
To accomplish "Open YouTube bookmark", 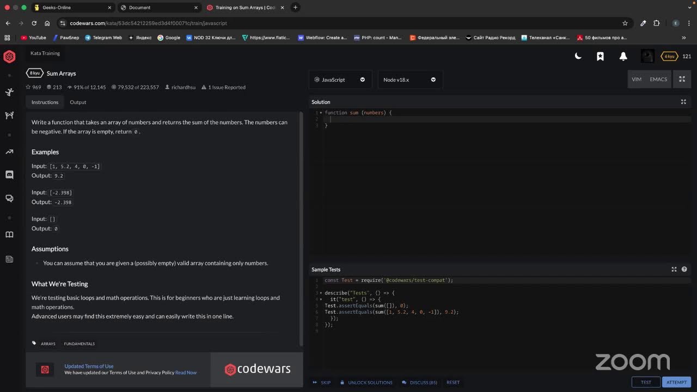I will 34,38.
